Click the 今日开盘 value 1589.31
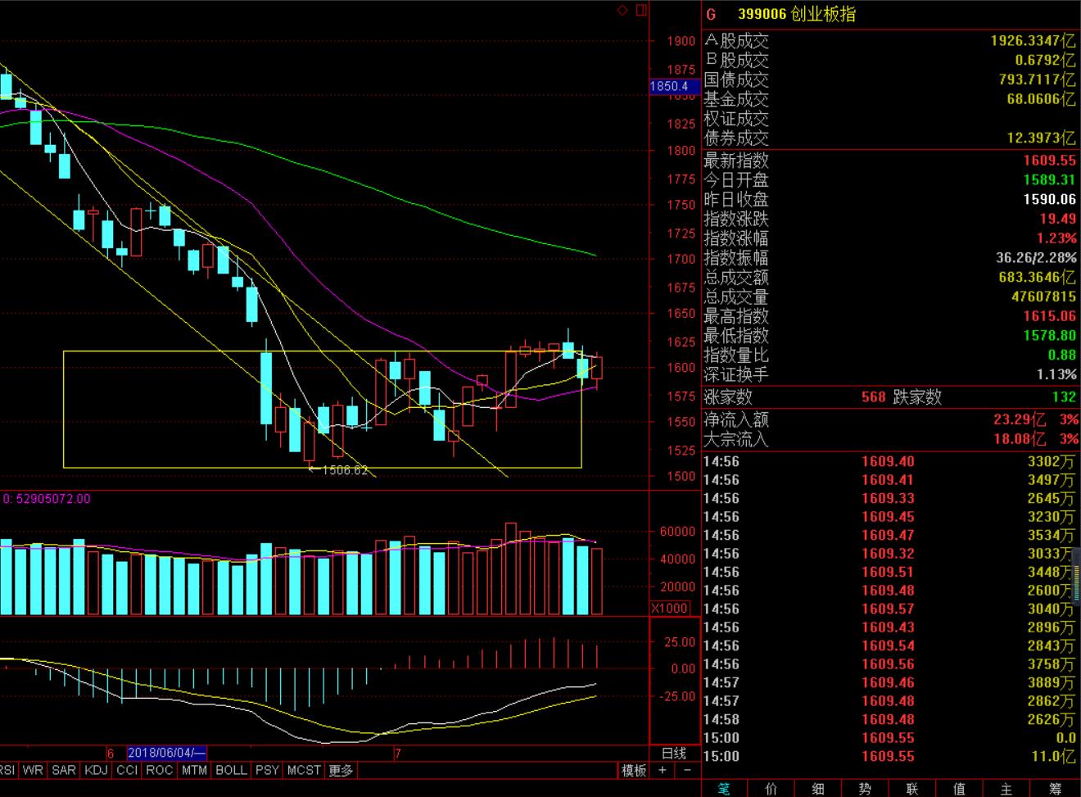This screenshot has height=797, width=1081. click(x=1049, y=180)
